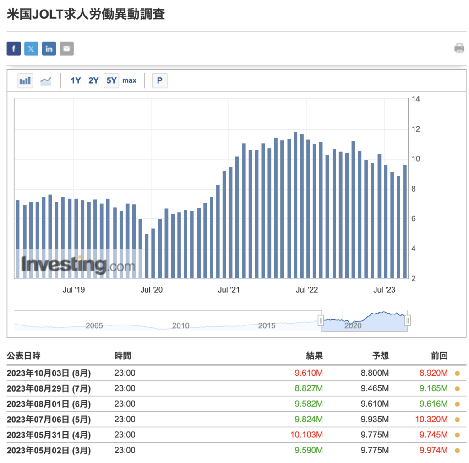Click orange dot in the 3月 row
Image resolution: width=469 pixels, height=463 pixels.
pos(458,451)
